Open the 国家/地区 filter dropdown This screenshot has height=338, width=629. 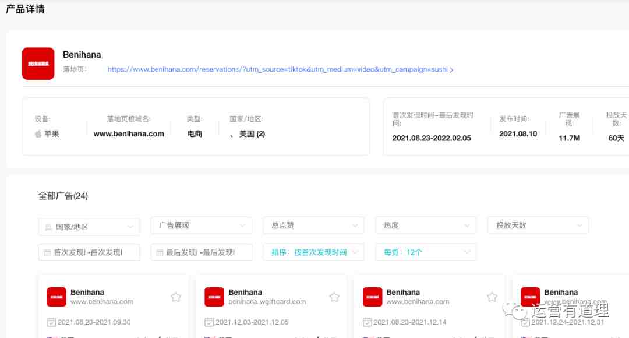89,227
